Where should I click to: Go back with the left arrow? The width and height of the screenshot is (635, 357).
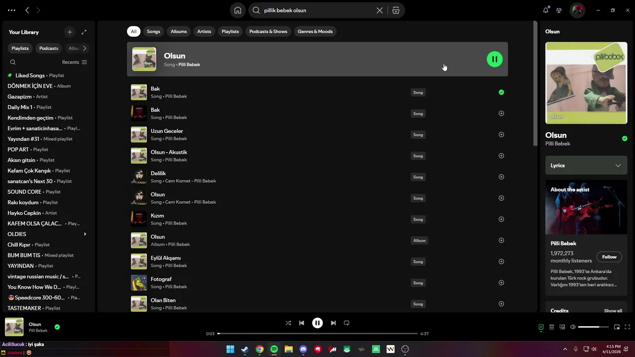(x=27, y=10)
